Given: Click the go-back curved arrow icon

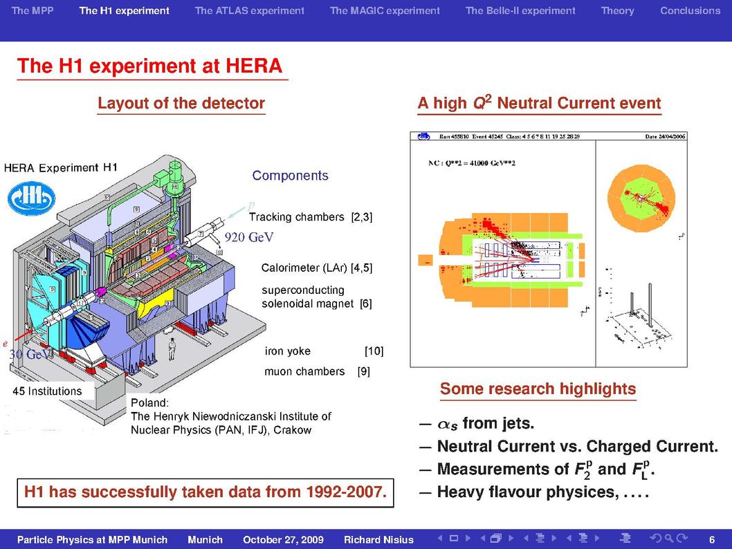Looking at the screenshot, I should 656,538.
